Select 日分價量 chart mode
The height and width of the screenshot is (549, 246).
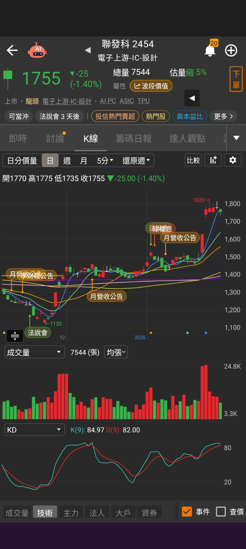pos(22,161)
